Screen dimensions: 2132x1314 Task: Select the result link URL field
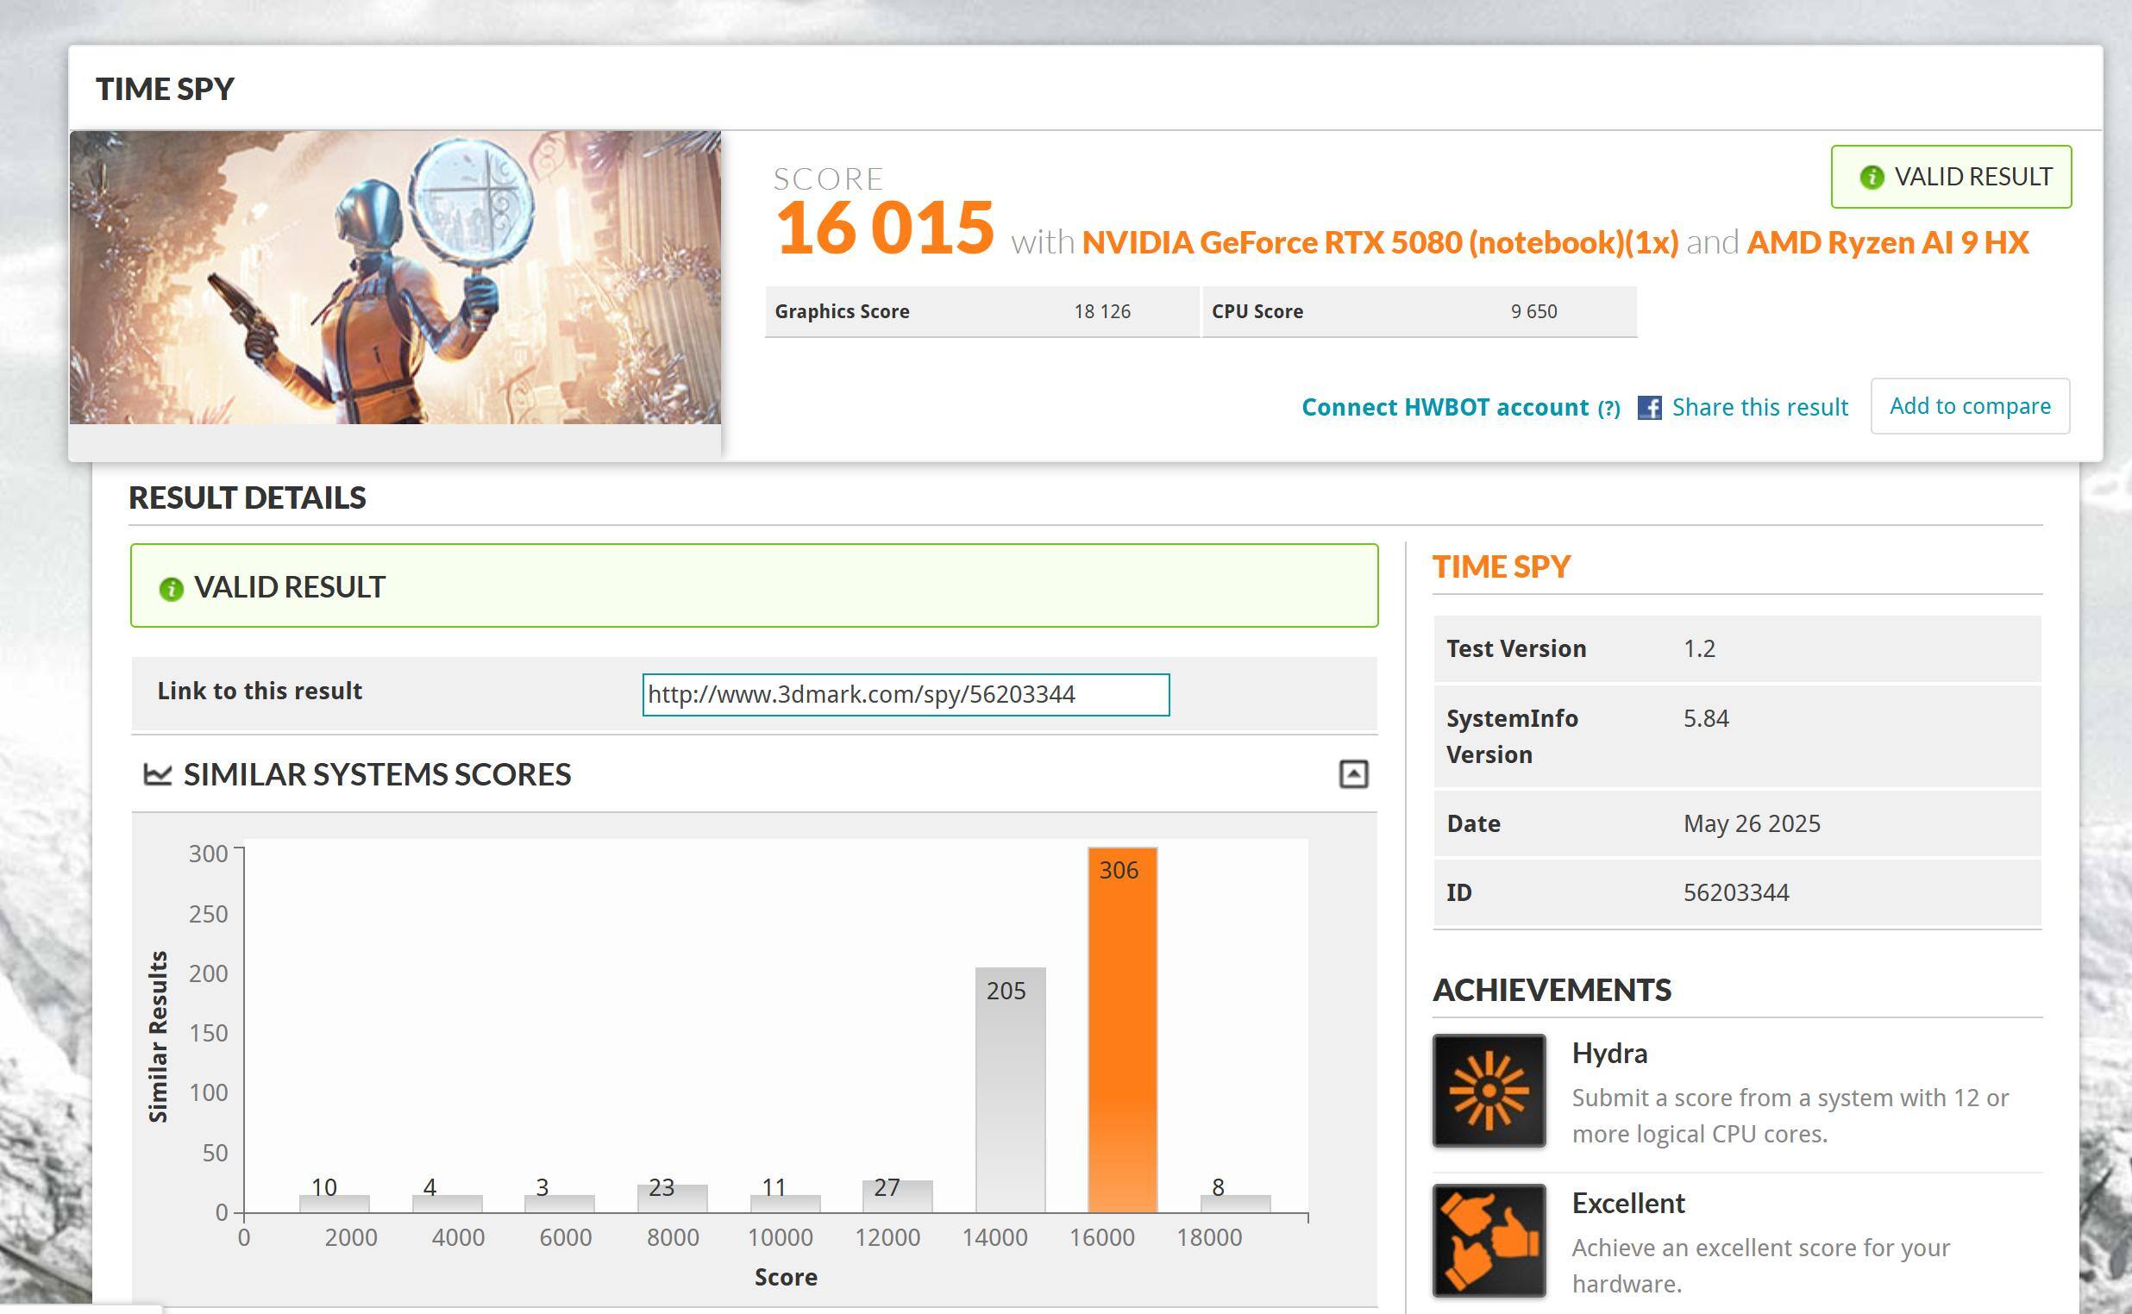[x=905, y=694]
